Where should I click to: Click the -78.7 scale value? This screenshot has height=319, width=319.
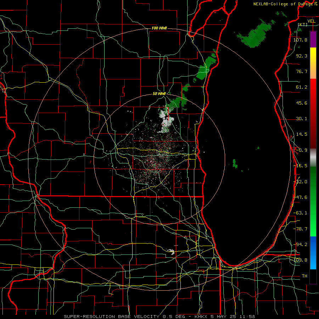click(x=300, y=229)
